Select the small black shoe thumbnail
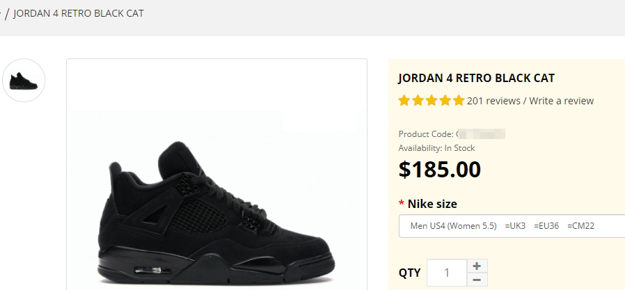625x290 pixels. tap(24, 80)
